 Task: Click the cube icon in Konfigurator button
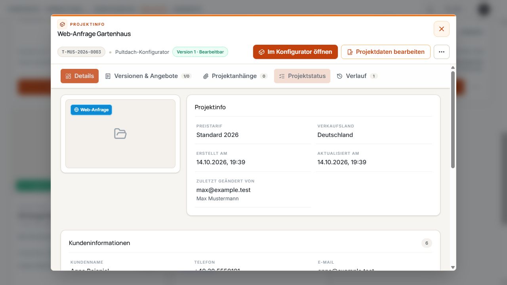click(x=261, y=52)
